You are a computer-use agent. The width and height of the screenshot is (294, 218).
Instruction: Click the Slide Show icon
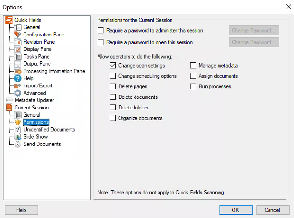pos(18,137)
